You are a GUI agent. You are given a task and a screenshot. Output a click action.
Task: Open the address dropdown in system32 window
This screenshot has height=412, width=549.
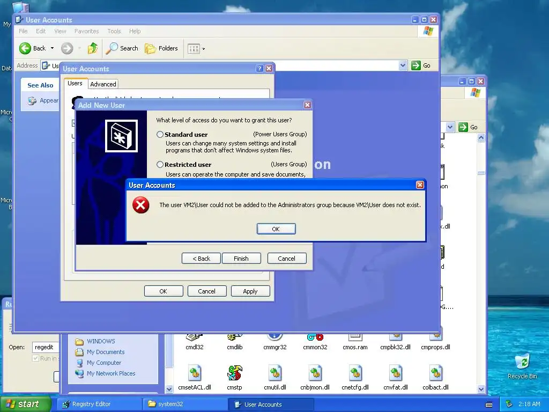450,127
